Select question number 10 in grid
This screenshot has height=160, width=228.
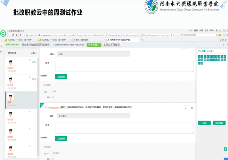pos(225,56)
